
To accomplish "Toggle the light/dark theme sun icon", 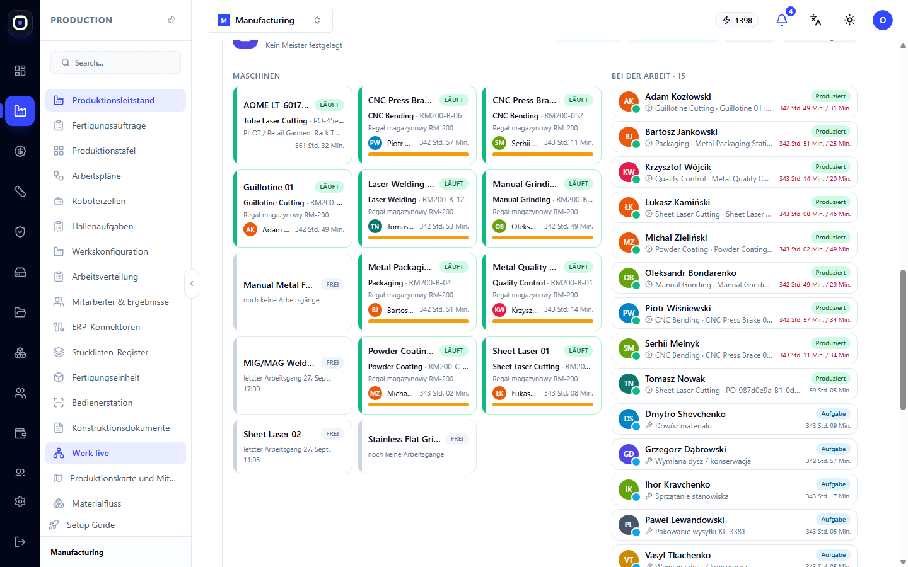I will click(850, 20).
